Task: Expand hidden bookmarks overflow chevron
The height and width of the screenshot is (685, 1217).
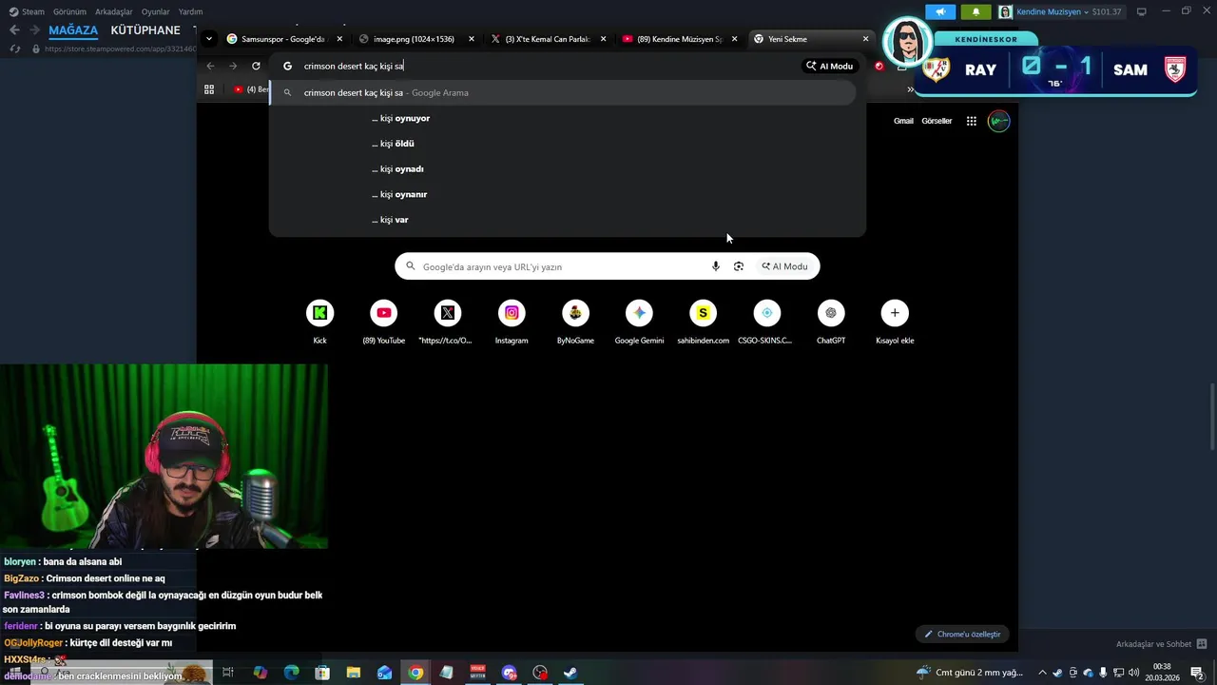Action: pos(910,89)
